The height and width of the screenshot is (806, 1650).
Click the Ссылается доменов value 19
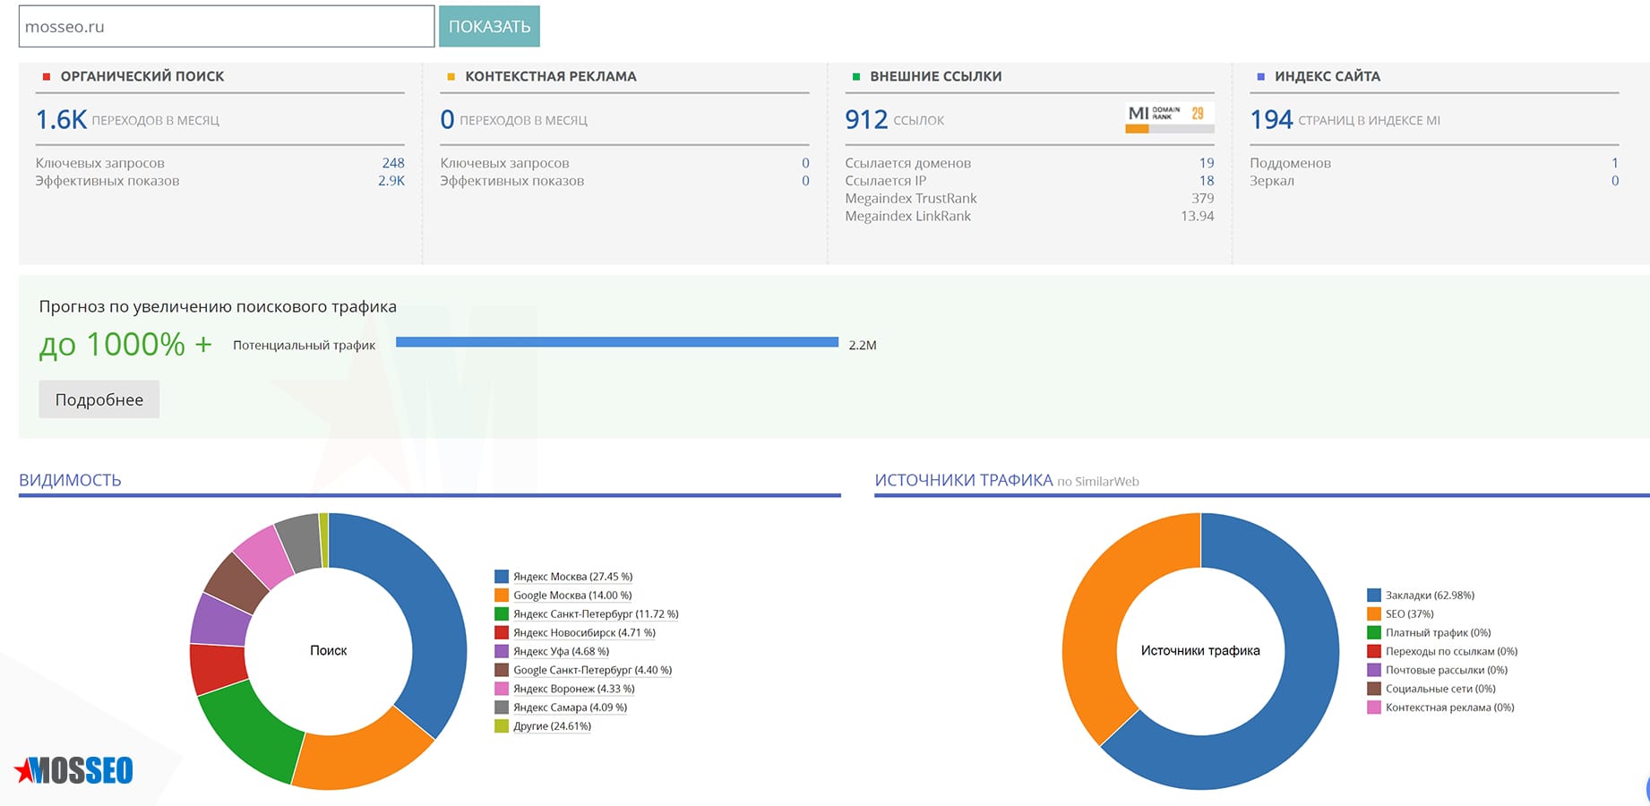(1207, 163)
